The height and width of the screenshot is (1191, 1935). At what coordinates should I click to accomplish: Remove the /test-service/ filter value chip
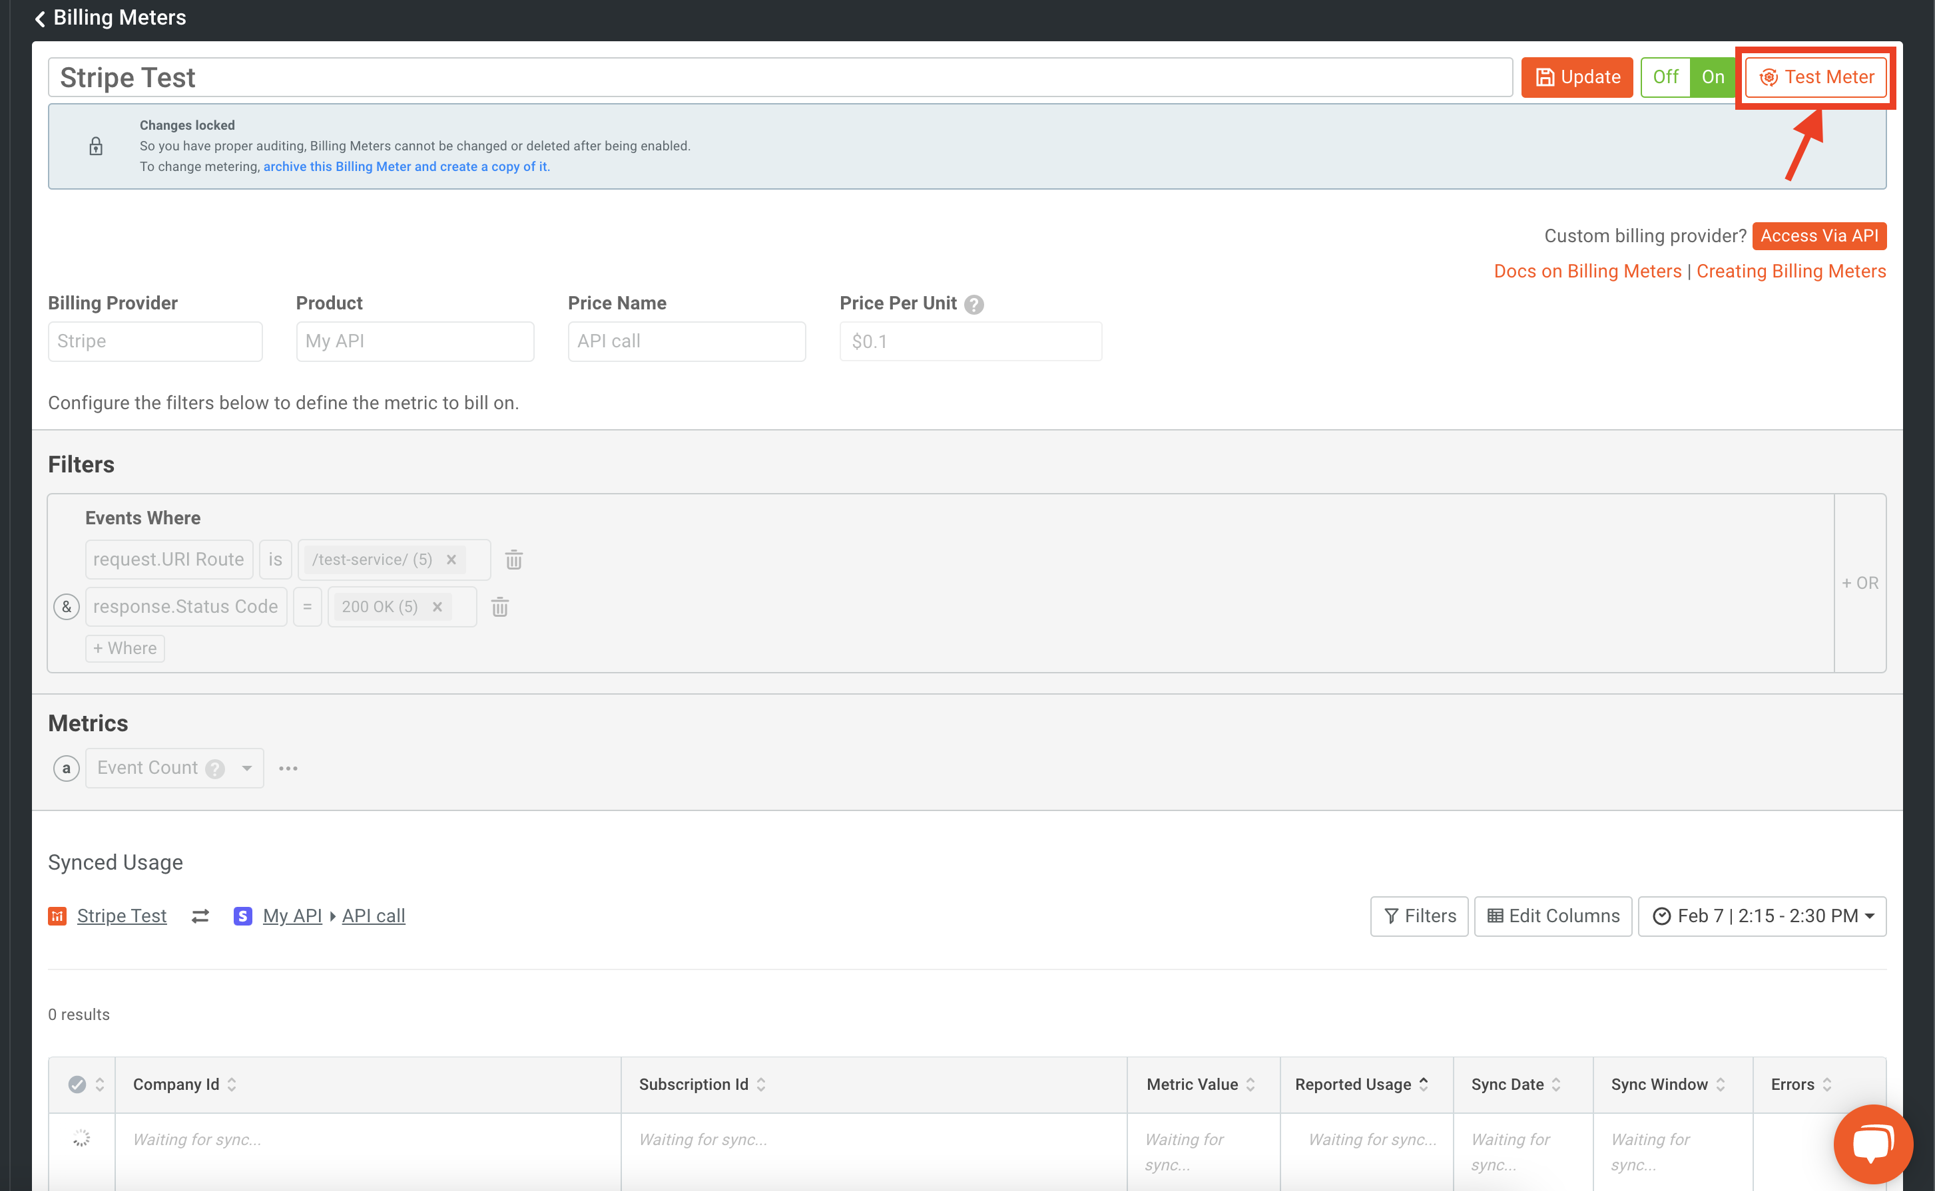pos(451,560)
